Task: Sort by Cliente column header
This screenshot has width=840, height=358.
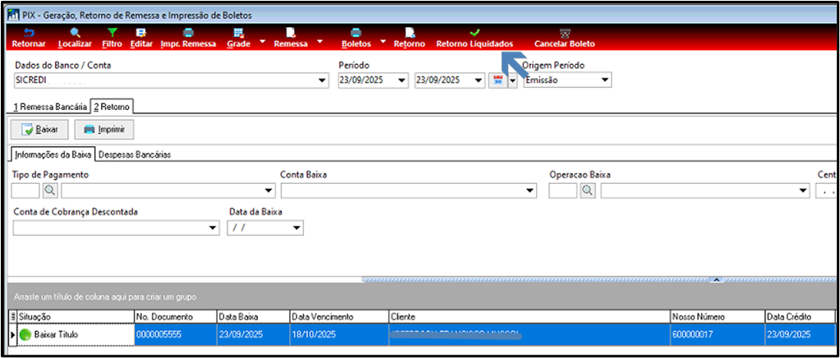Action: pyautogui.click(x=530, y=317)
